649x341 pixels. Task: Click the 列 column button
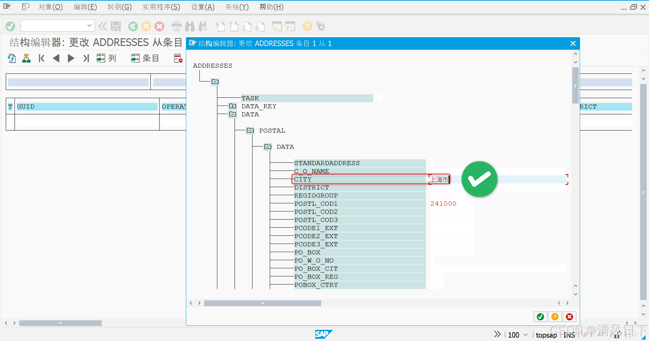tap(106, 58)
